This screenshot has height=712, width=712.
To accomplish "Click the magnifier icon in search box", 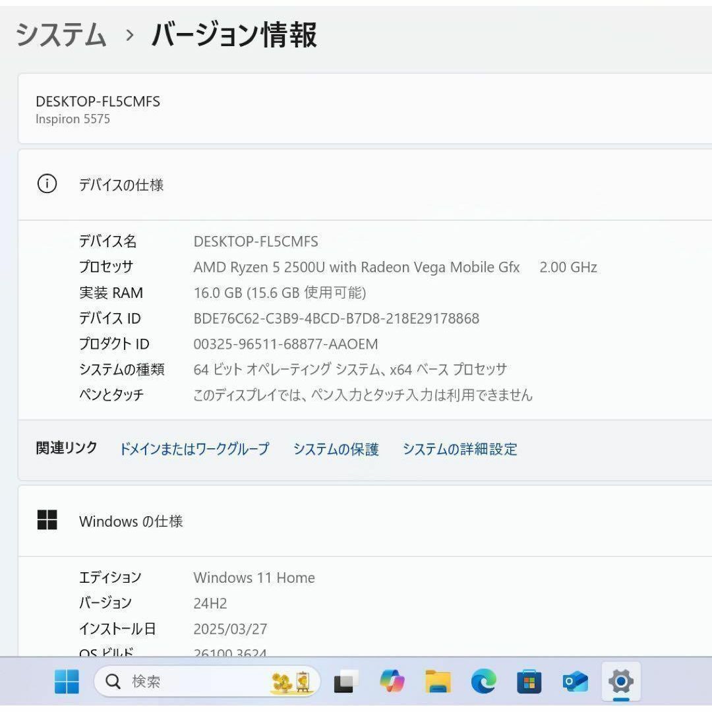I will 113,681.
